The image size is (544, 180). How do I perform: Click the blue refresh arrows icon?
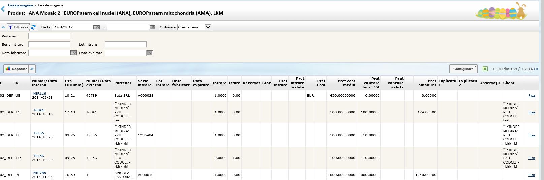[x=33, y=27]
